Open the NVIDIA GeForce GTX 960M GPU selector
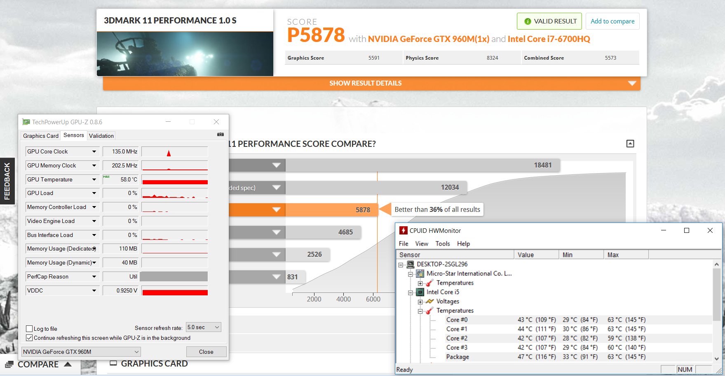Screen dimensions: 725x376 [x=81, y=352]
